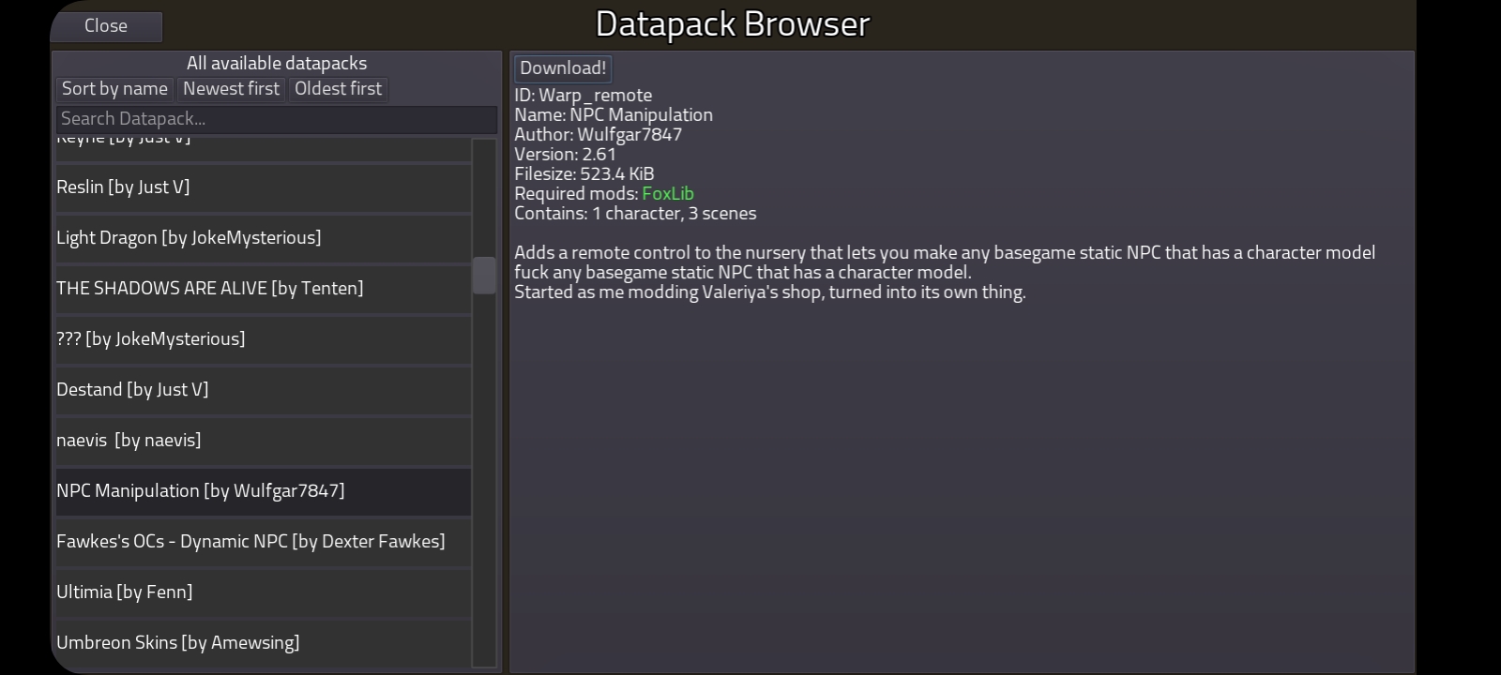Image resolution: width=1501 pixels, height=675 pixels.
Task: Select Reslin by Just V
Action: pyautogui.click(x=264, y=187)
